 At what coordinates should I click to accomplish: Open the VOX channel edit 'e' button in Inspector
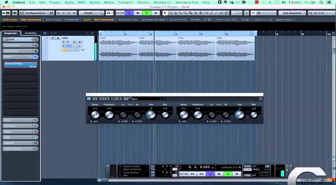[36, 40]
